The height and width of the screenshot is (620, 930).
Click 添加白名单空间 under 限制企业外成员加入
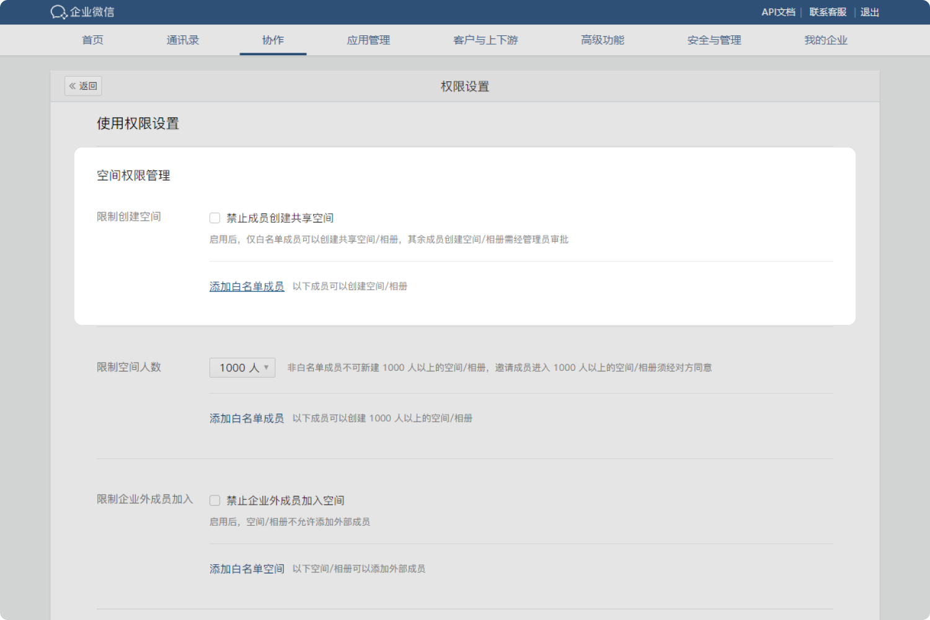tap(246, 568)
